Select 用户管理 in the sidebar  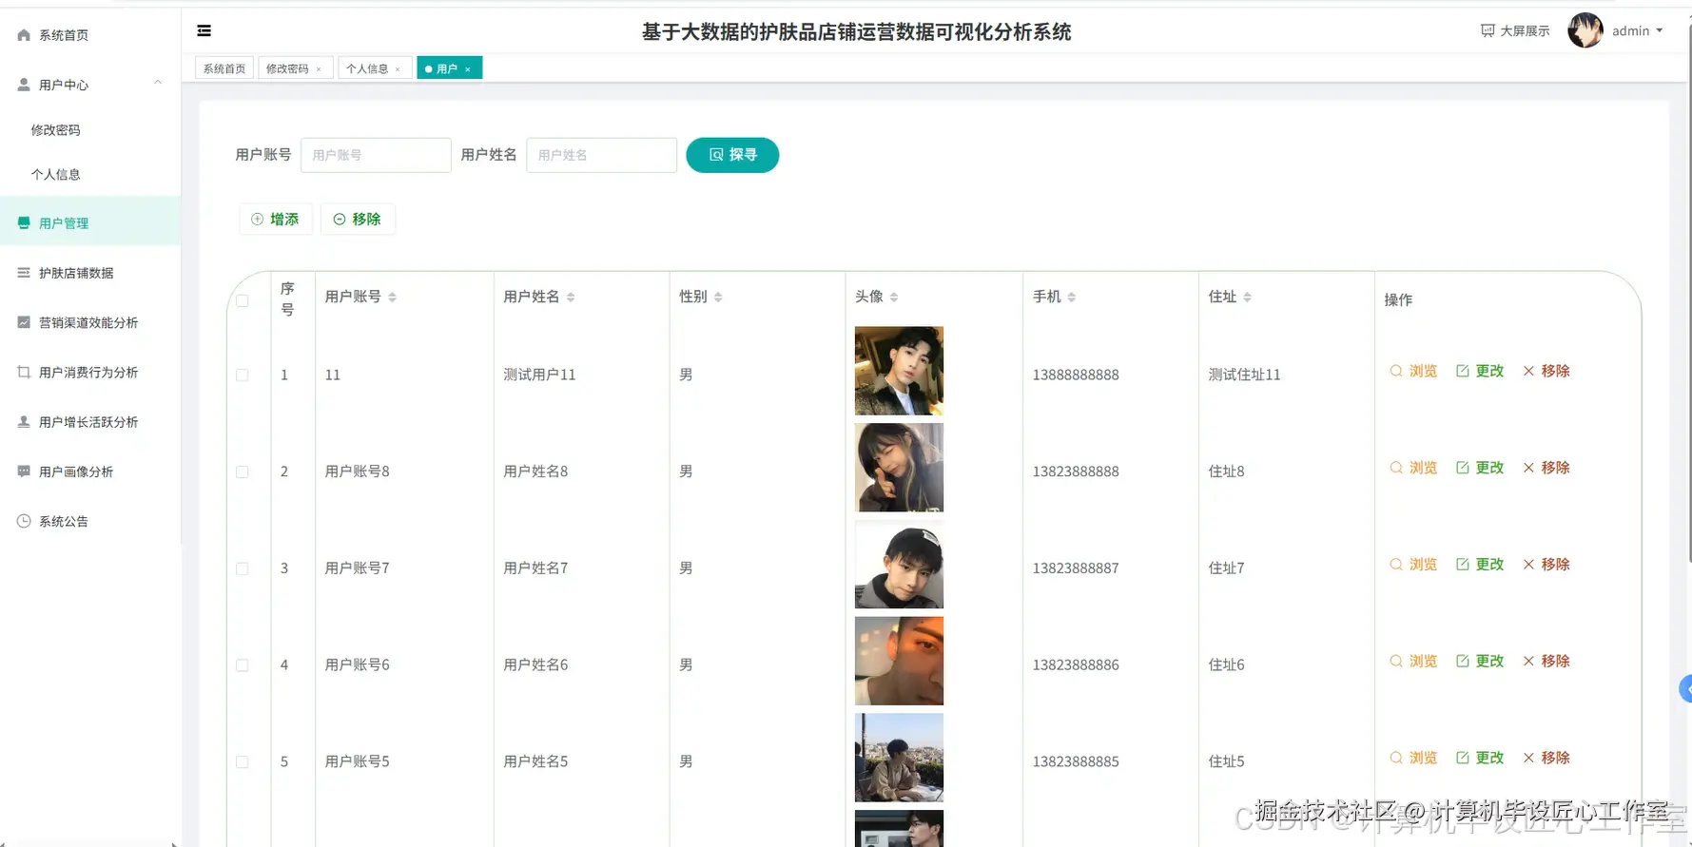90,223
